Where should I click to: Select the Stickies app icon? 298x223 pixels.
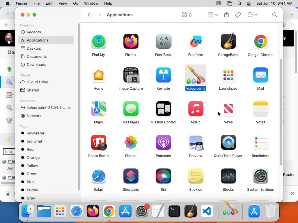tap(196, 176)
